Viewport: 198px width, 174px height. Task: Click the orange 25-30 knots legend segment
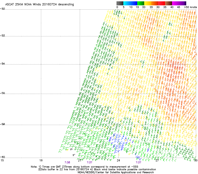point(155,3)
